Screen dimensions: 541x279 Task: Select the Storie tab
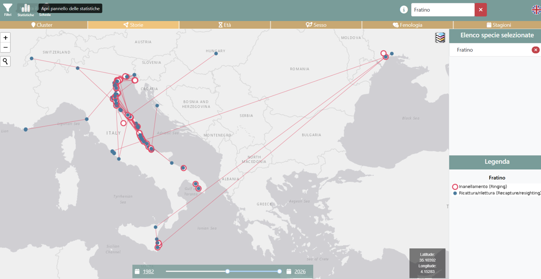[133, 25]
